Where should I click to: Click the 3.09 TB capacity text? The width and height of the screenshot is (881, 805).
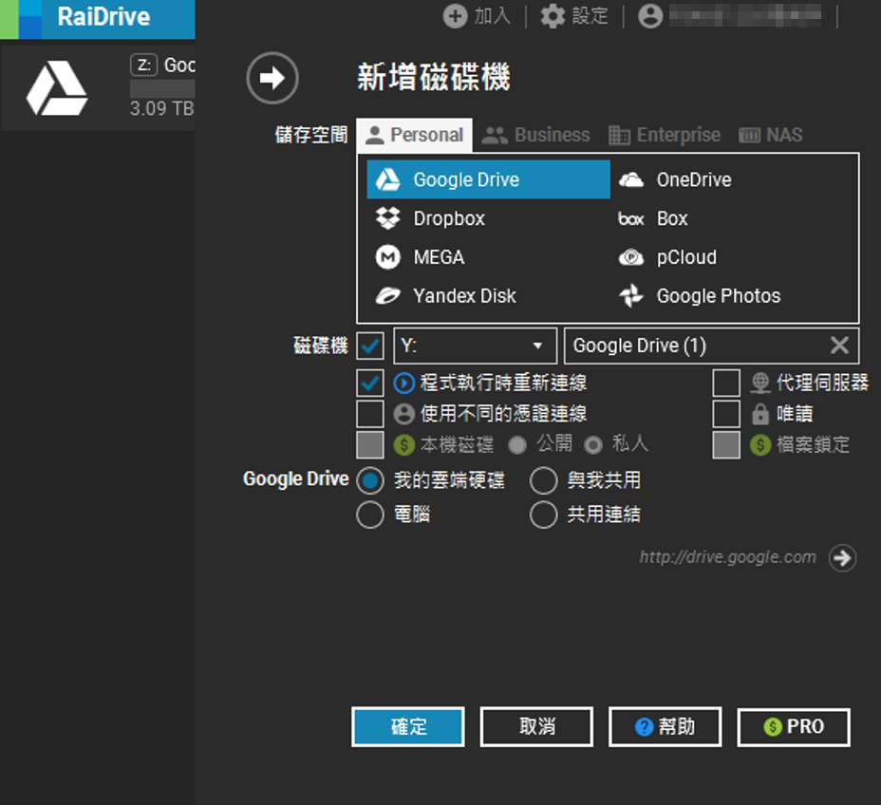[x=161, y=108]
